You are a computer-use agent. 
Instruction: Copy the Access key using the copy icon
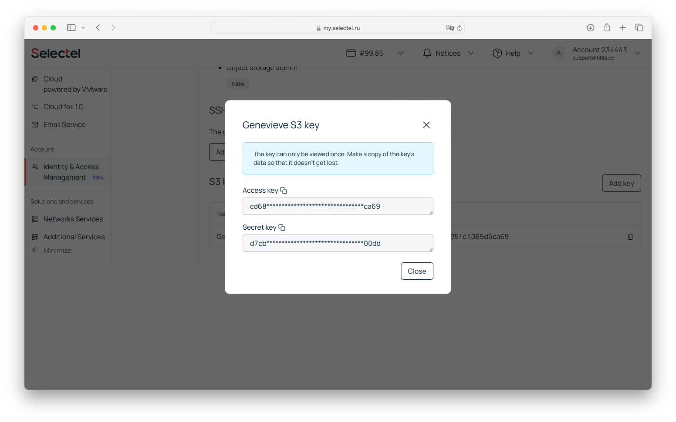284,190
